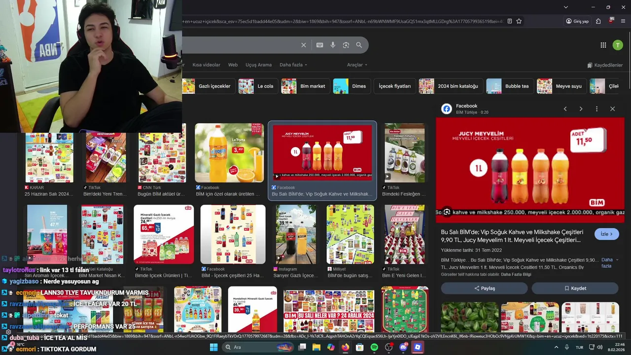Open Microsoft Store from taskbar

(360, 347)
